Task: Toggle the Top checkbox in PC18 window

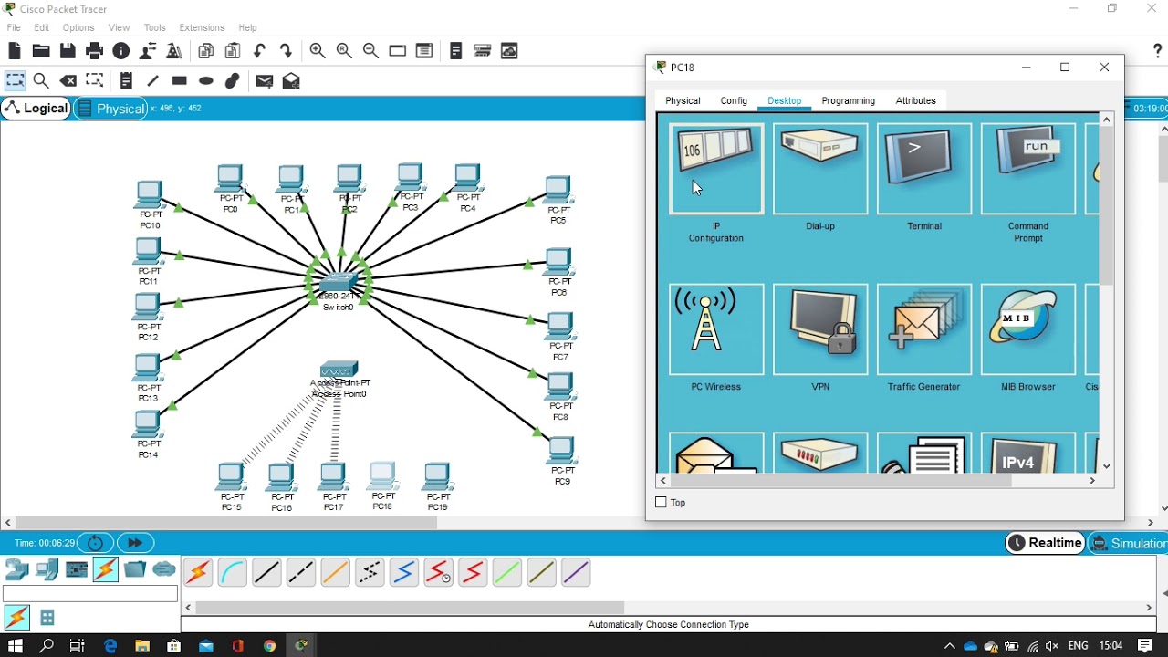Action: 662,503
